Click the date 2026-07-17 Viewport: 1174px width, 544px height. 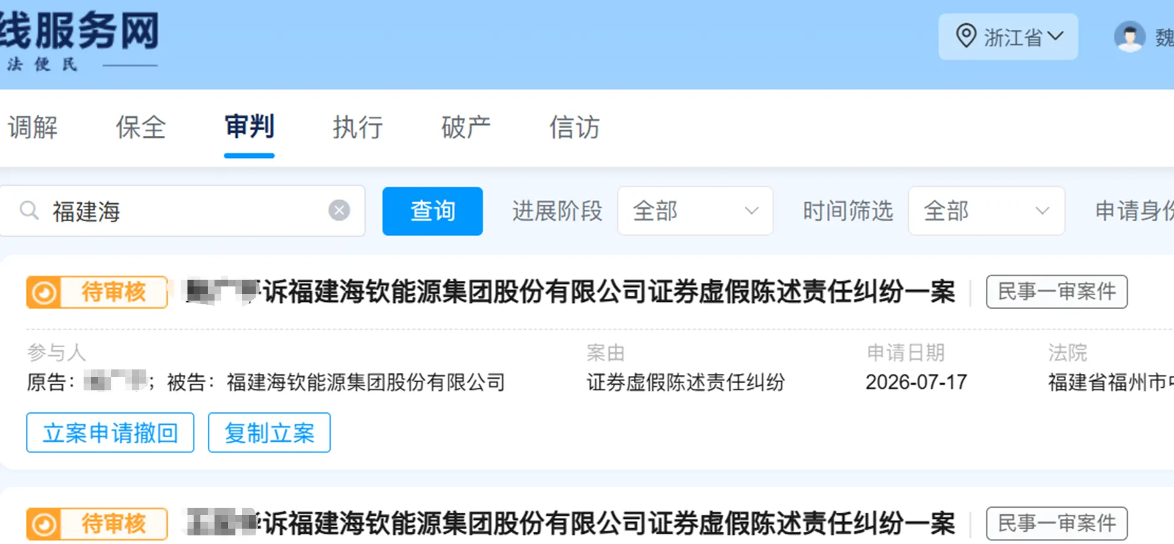pos(916,382)
